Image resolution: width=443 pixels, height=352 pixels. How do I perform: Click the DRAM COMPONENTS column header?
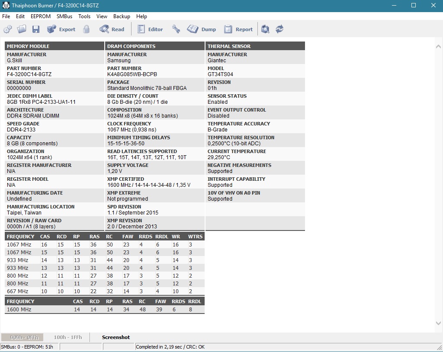pos(155,46)
